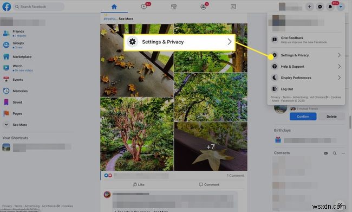Screen dimensions: 352x212
Task: Open the Marketplace tab in top bar
Action: (x=173, y=7)
